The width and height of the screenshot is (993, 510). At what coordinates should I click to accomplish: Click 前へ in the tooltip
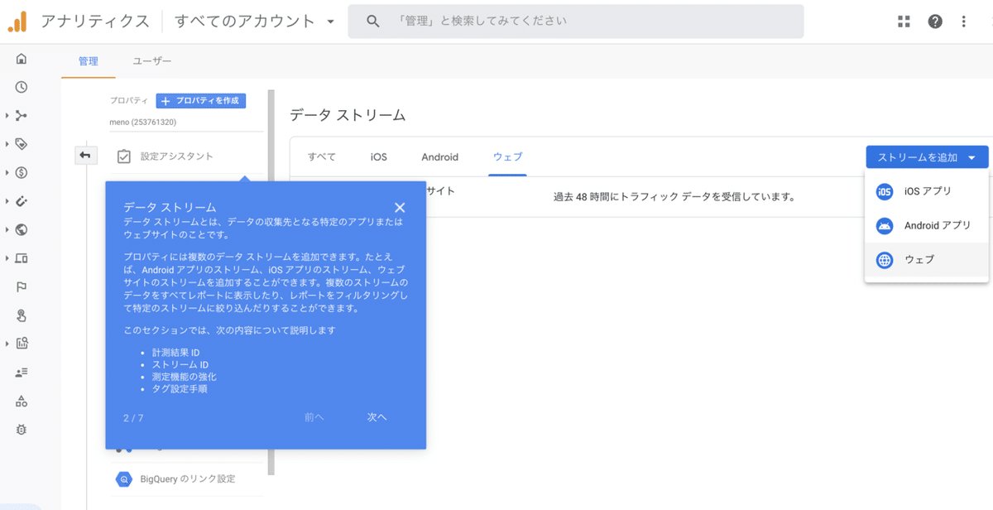[314, 417]
